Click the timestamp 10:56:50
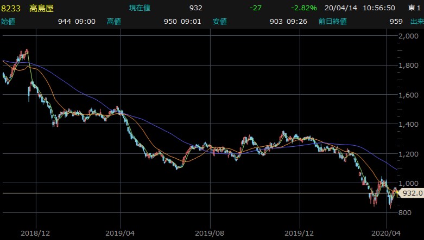The height and width of the screenshot is (240, 424). point(379,8)
